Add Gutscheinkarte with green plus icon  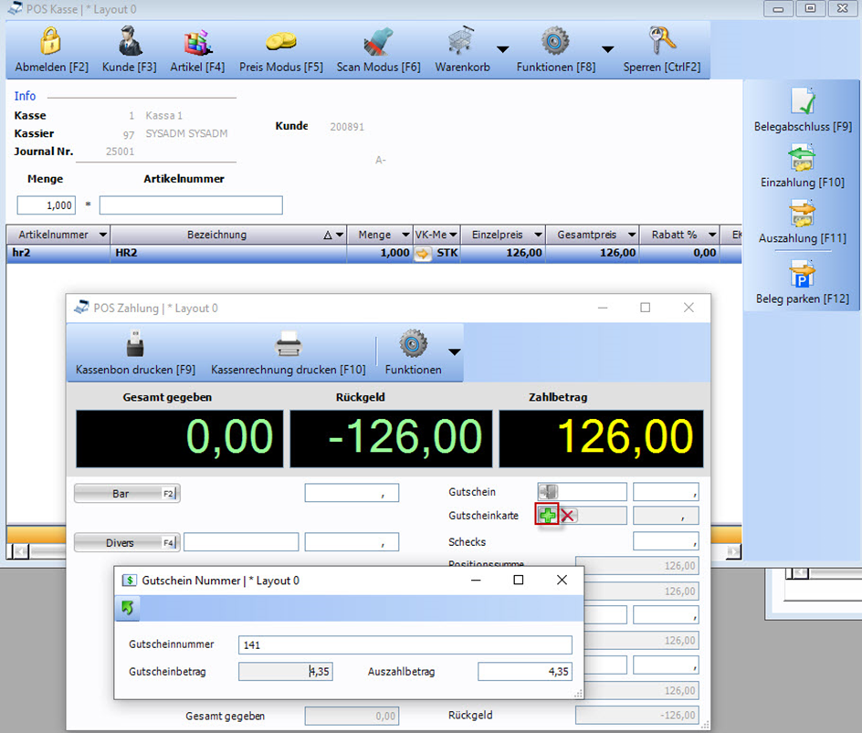click(x=548, y=516)
